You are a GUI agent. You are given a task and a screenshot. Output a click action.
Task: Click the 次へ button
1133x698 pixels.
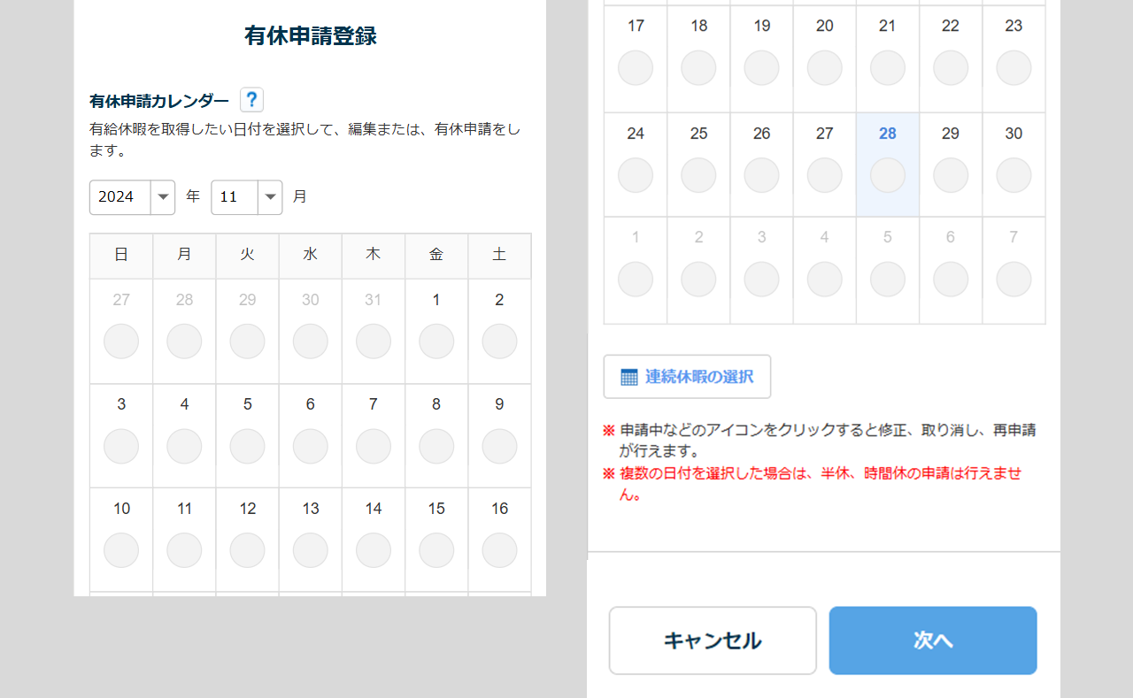[x=932, y=640]
